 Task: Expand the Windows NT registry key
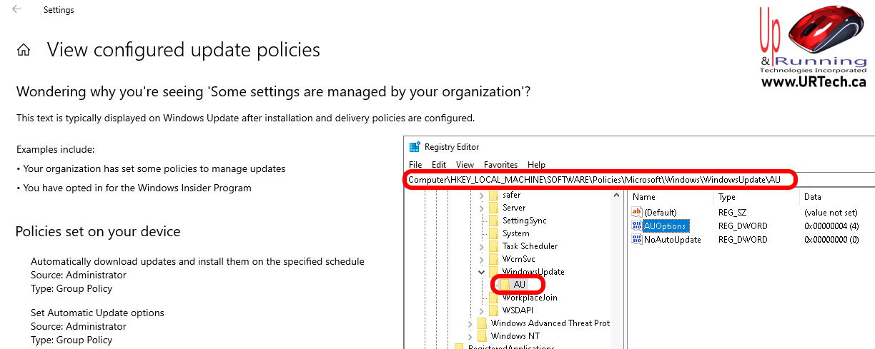click(470, 336)
